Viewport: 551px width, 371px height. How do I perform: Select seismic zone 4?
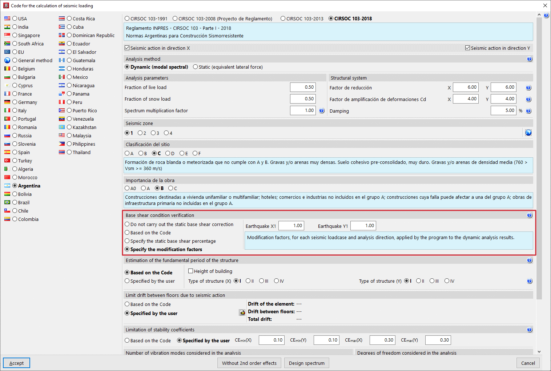point(166,133)
